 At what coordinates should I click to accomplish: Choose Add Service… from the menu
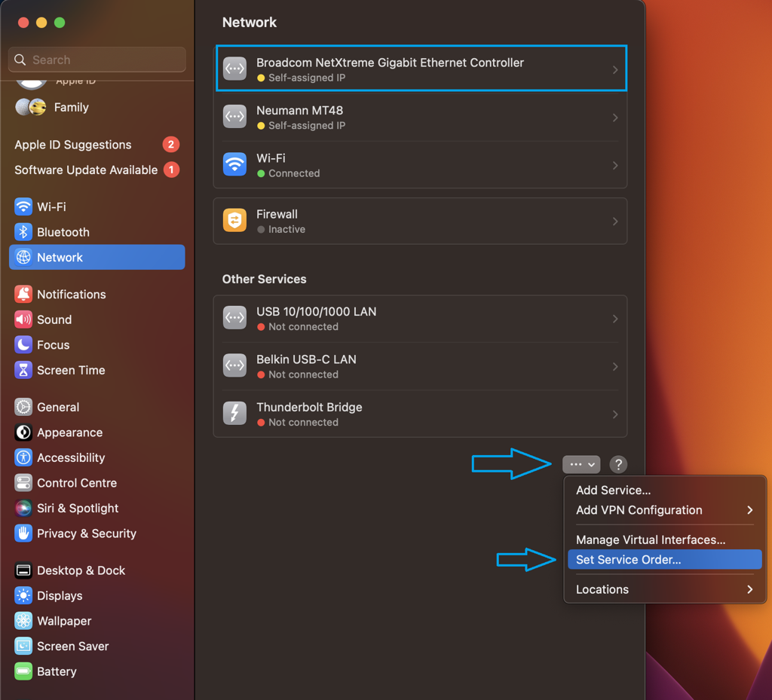[x=665, y=490]
